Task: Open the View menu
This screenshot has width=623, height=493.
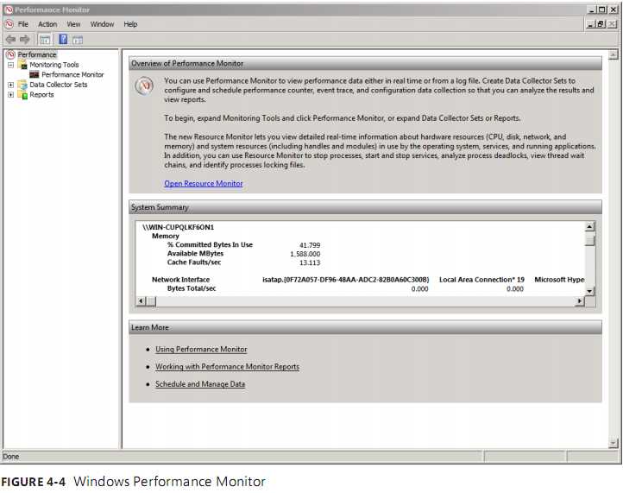Action: click(73, 24)
